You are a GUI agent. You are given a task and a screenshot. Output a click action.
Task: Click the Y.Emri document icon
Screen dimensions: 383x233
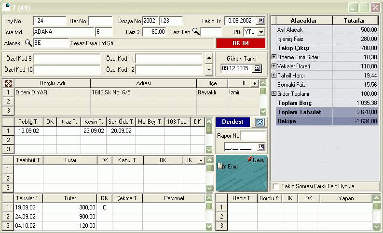[220, 166]
